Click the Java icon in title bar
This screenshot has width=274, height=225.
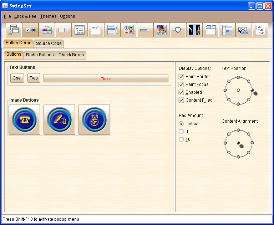coord(5,6)
